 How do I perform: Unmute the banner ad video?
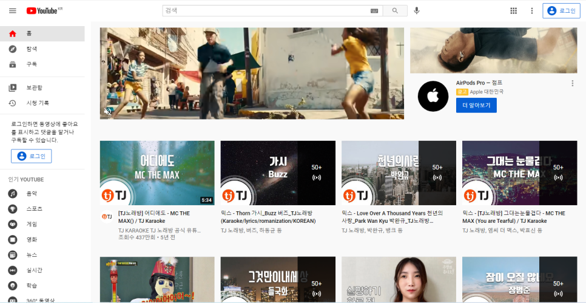click(x=107, y=111)
